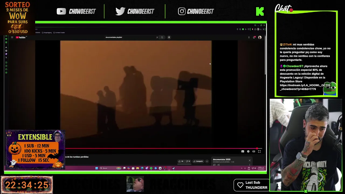Click ZITioN username in chat
Image resolution: width=345 pixels, height=194 pixels.
(287, 44)
